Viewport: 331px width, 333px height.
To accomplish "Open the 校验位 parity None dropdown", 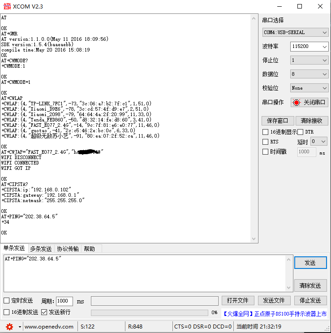I will [x=309, y=88].
